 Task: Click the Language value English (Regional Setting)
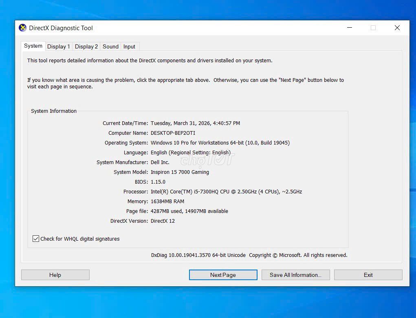(x=191, y=153)
